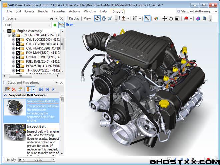
Task: Click the green plus icon next to BOM
Action: tap(55, 25)
